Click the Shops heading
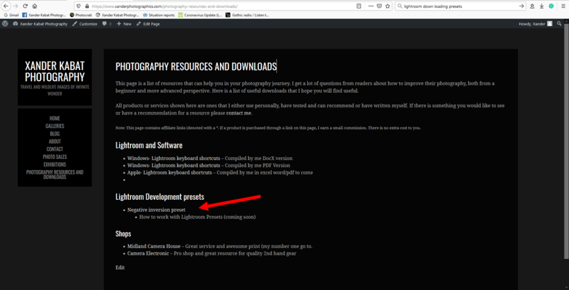Screen dimensions: 569x290 [x=123, y=234]
